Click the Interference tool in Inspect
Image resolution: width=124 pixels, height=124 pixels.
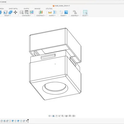55,12
